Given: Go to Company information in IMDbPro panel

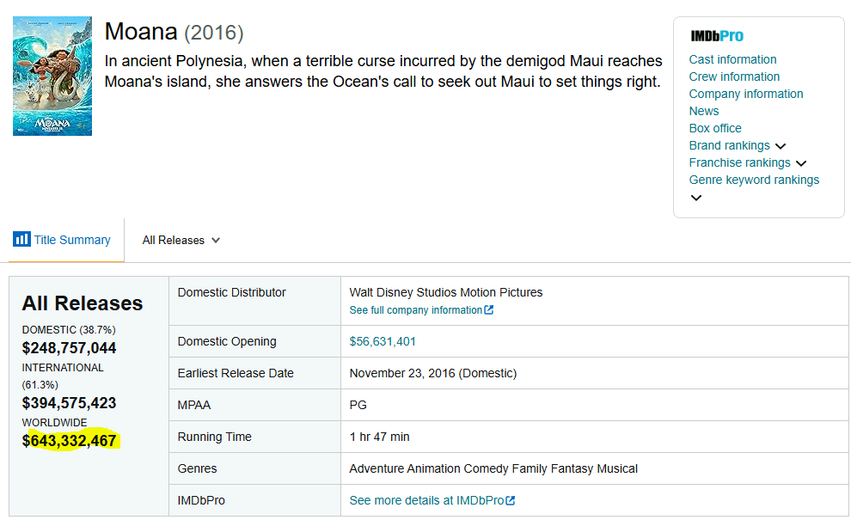Looking at the screenshot, I should tap(746, 94).
